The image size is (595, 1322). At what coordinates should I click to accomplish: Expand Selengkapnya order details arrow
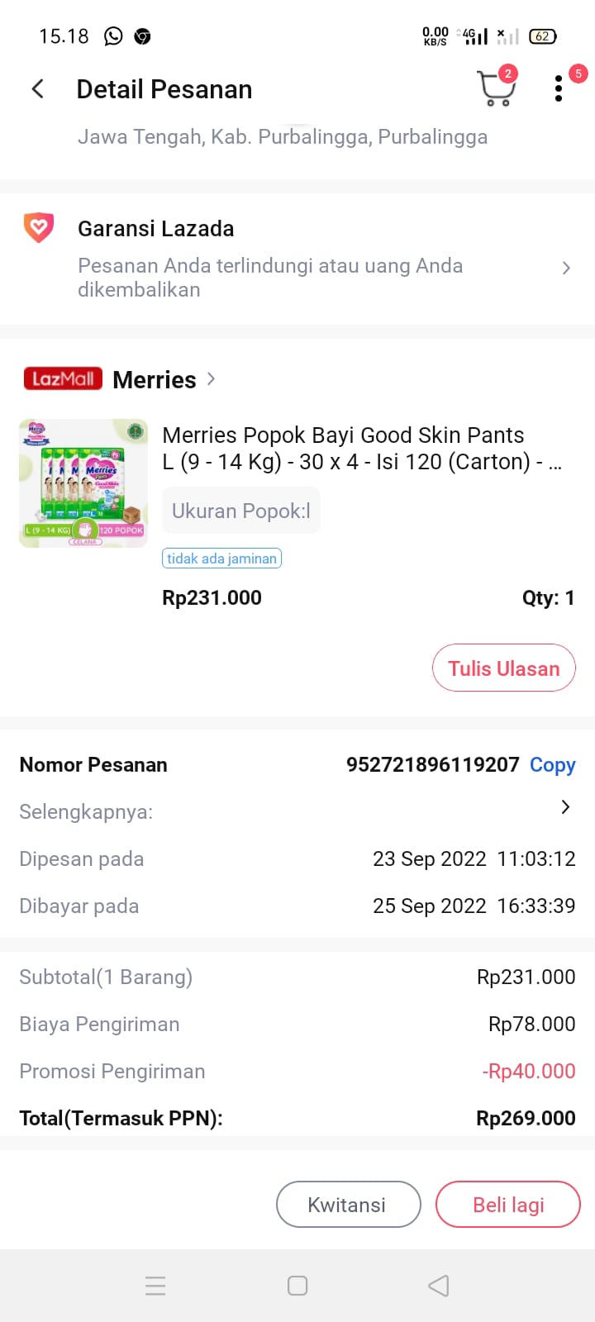pyautogui.click(x=565, y=807)
